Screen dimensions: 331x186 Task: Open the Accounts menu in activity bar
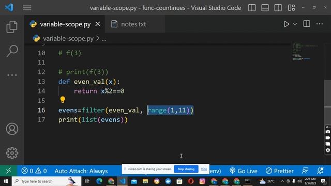(12, 129)
